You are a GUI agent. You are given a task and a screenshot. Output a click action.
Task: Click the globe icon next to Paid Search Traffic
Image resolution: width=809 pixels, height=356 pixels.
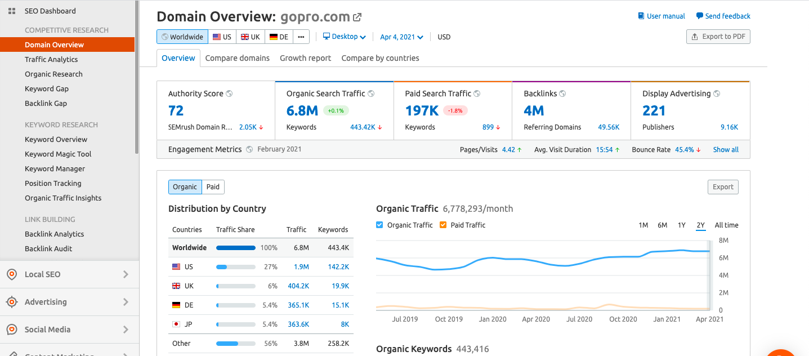pyautogui.click(x=477, y=94)
